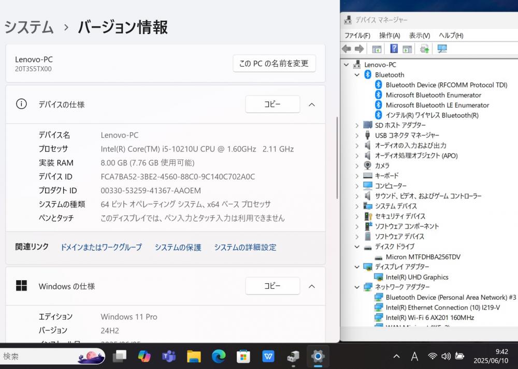The width and height of the screenshot is (518, 369).
Task: Collapse the Bluetooth tree node
Action: coord(357,75)
